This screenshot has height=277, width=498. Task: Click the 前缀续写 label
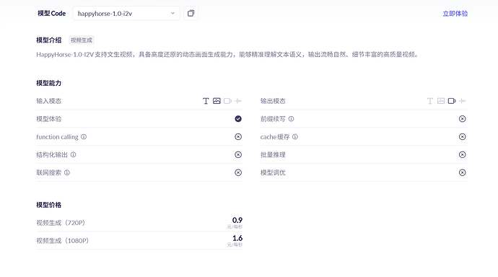pos(273,119)
